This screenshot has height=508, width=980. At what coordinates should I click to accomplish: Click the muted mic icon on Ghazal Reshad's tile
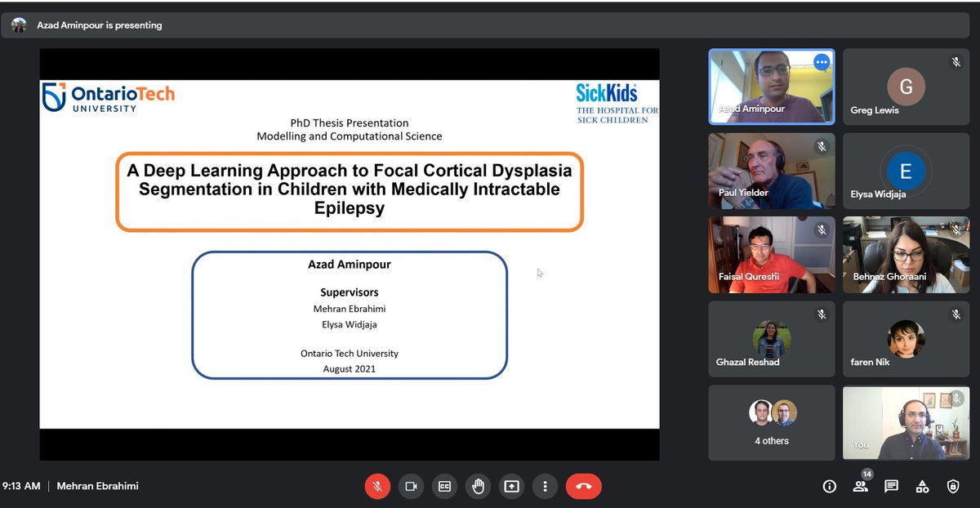point(822,314)
